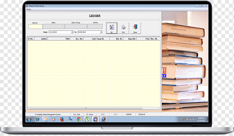Click the volume icon in system tray
The width and height of the screenshot is (234, 136).
194,119
